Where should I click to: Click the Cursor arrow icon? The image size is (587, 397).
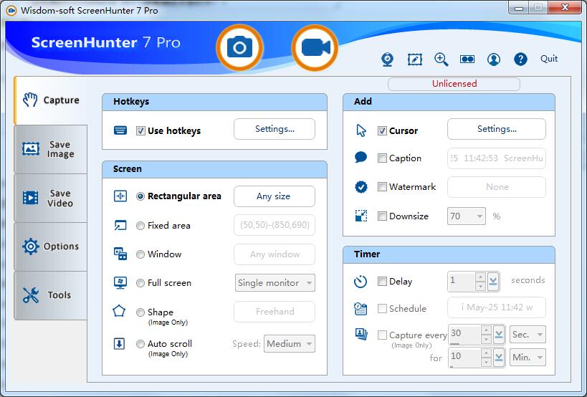coord(361,130)
